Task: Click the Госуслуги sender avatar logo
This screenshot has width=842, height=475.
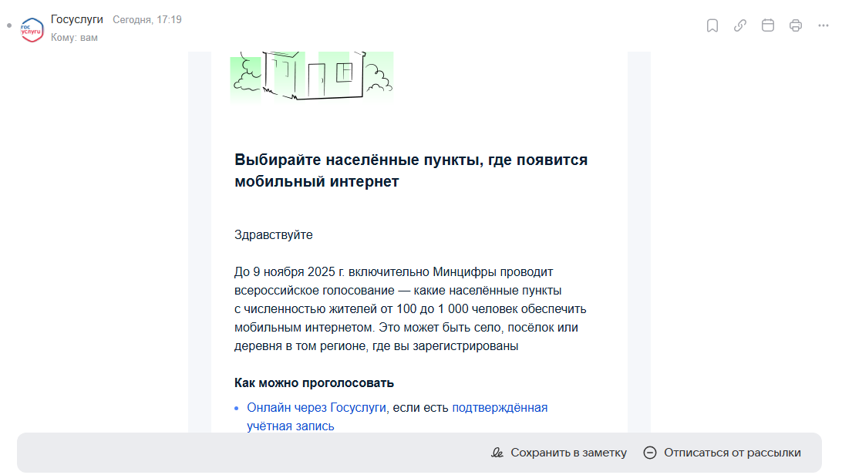Action: [32, 29]
